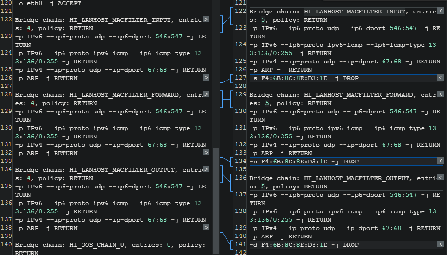Viewport: 447px width, 255px height.
Task: Click the left pane vertical scrollbar thumb
Action: [215, 194]
